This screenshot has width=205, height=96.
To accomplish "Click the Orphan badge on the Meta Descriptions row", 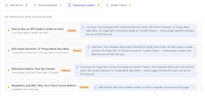I will coord(66,71).
